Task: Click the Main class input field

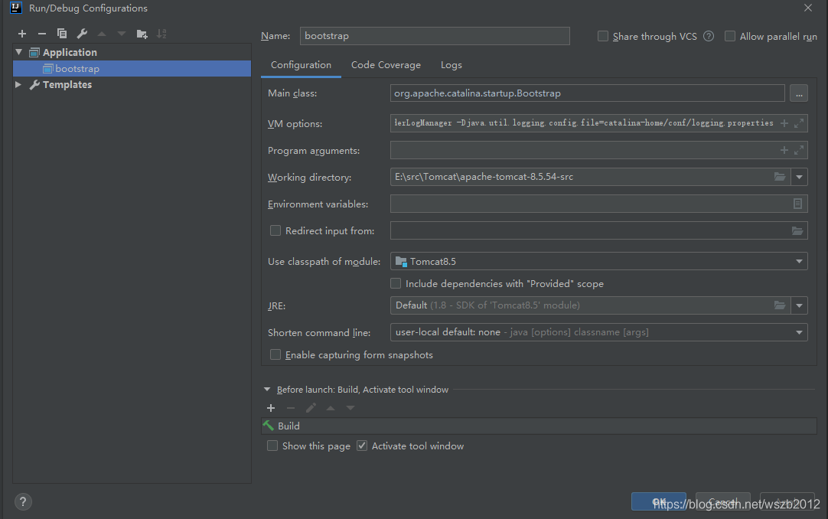Action: (x=587, y=93)
